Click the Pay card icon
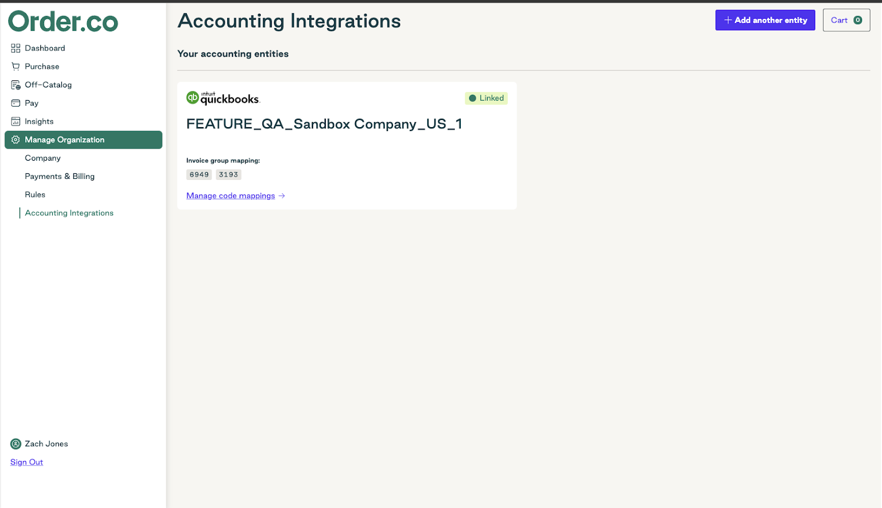Viewport: 882px width, 508px height. coord(15,103)
